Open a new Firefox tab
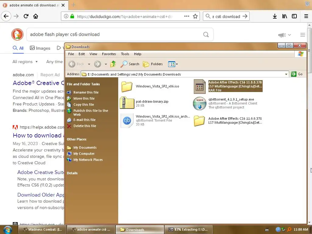Screen dimensions: 312x234 tap(73, 5)
